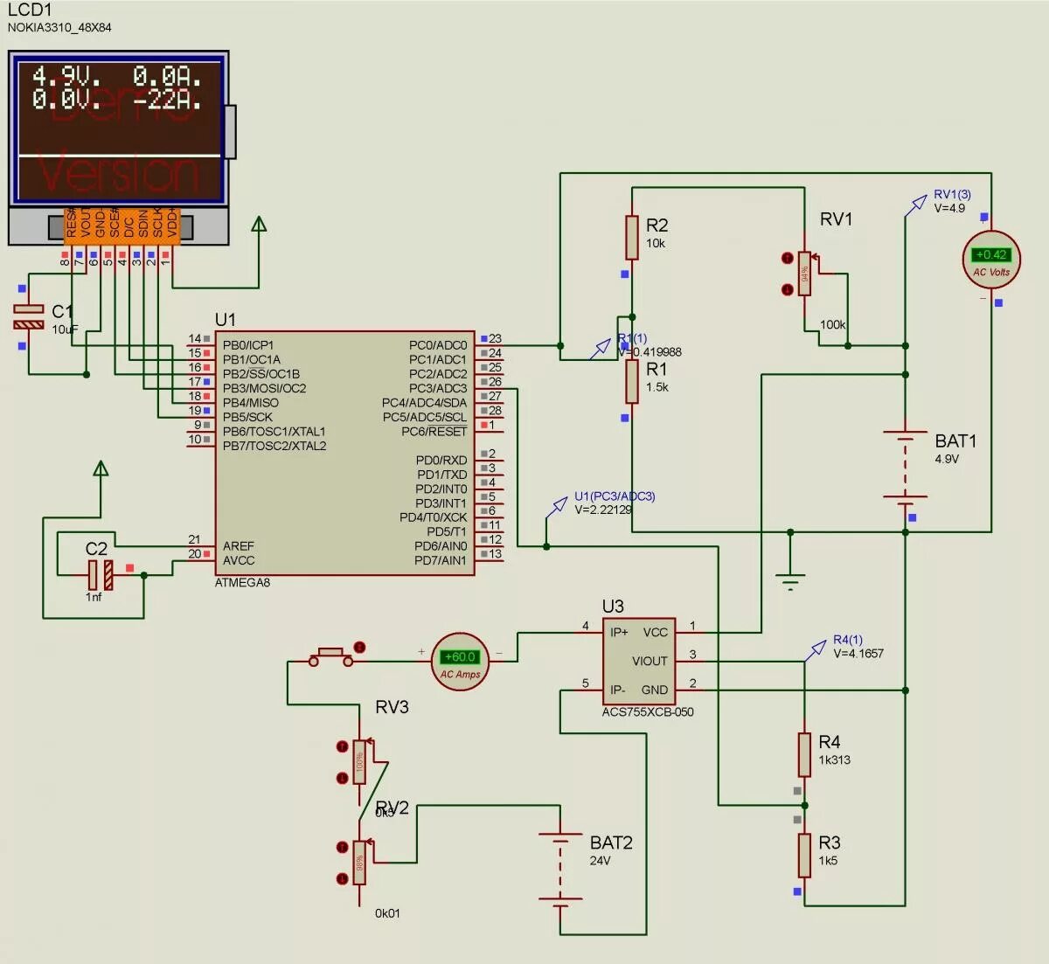Select the AC Amps meter symbol

pos(459,660)
